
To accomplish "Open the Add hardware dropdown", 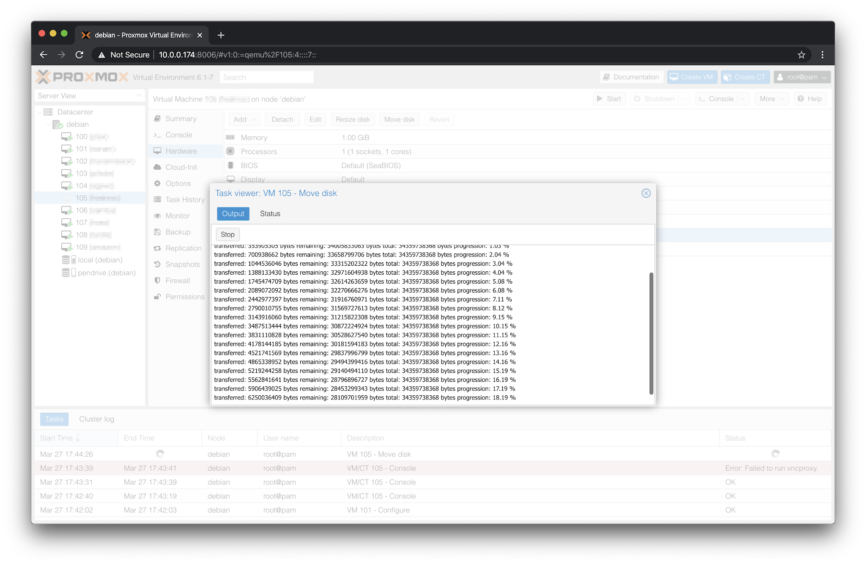I will click(244, 119).
